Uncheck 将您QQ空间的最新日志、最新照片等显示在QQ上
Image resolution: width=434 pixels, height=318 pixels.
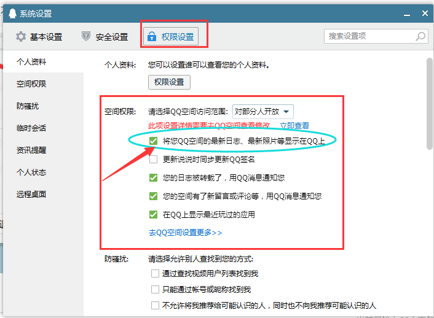(x=153, y=141)
